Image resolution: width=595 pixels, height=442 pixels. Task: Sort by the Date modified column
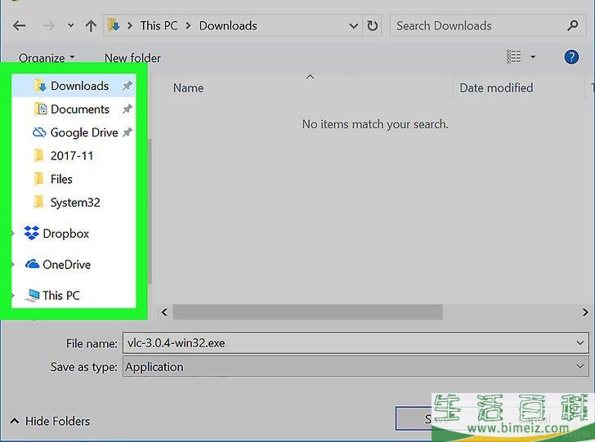coord(496,88)
